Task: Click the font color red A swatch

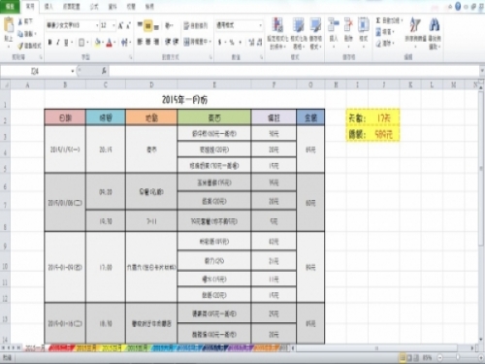Action: [110, 43]
